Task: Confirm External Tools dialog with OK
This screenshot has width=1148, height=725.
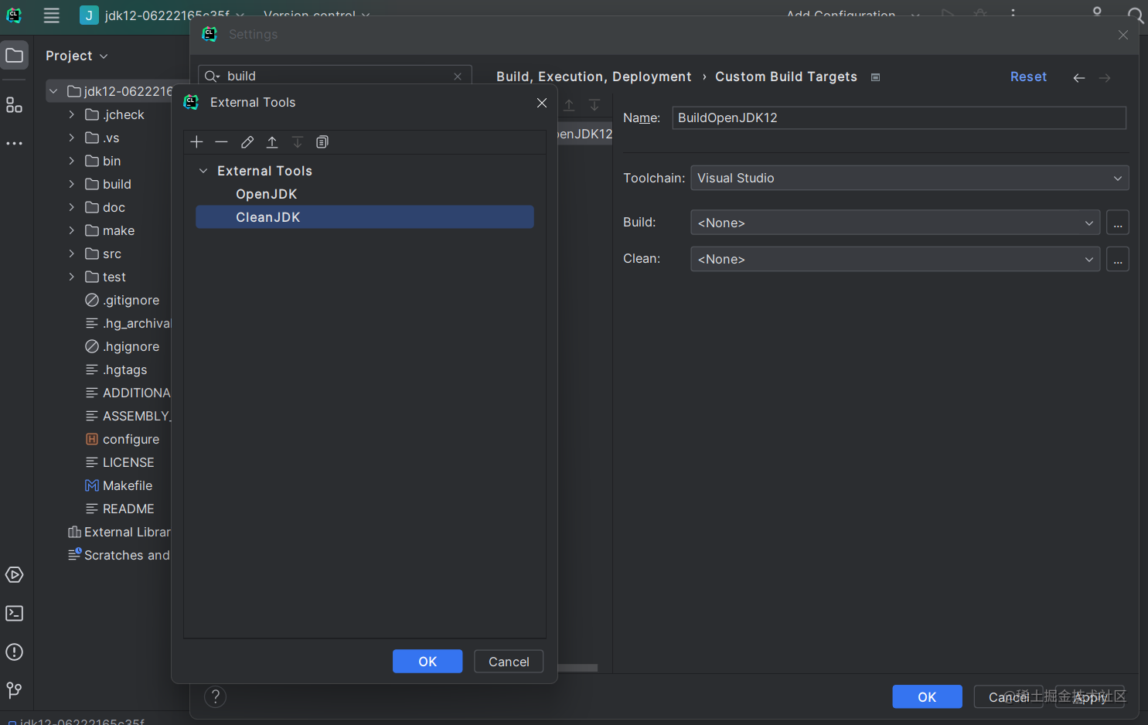Action: click(x=428, y=662)
